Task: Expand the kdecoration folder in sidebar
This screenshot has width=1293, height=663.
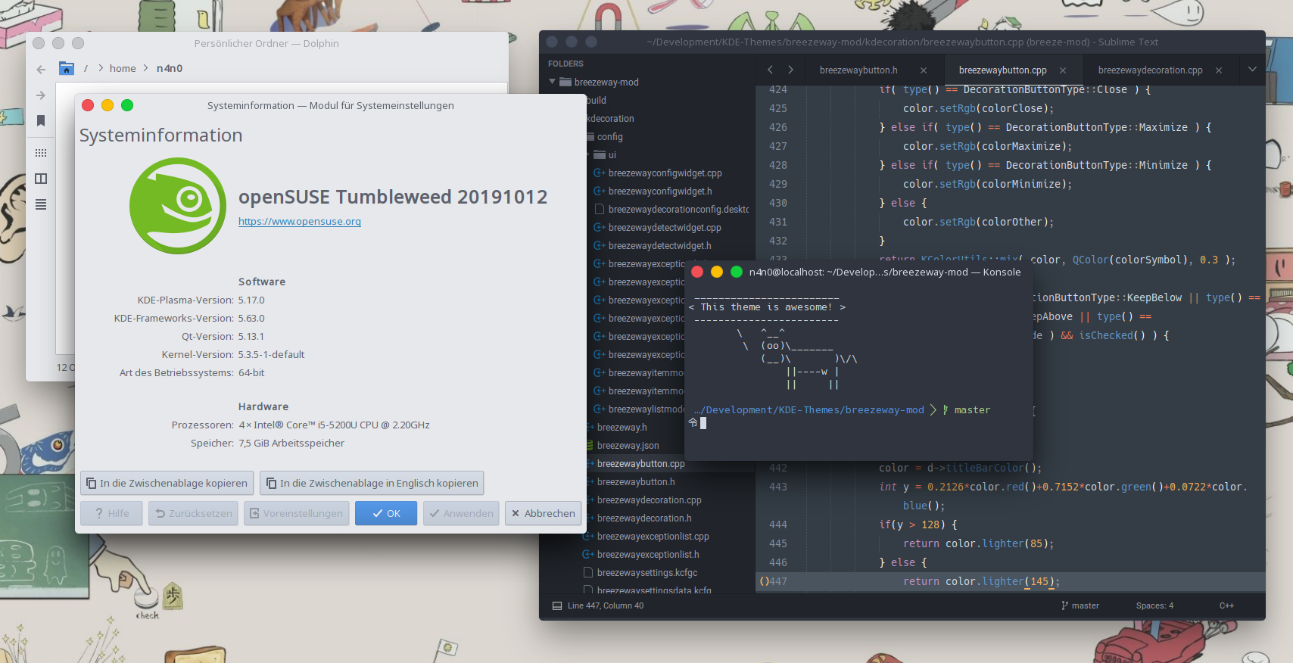Action: pyautogui.click(x=610, y=119)
